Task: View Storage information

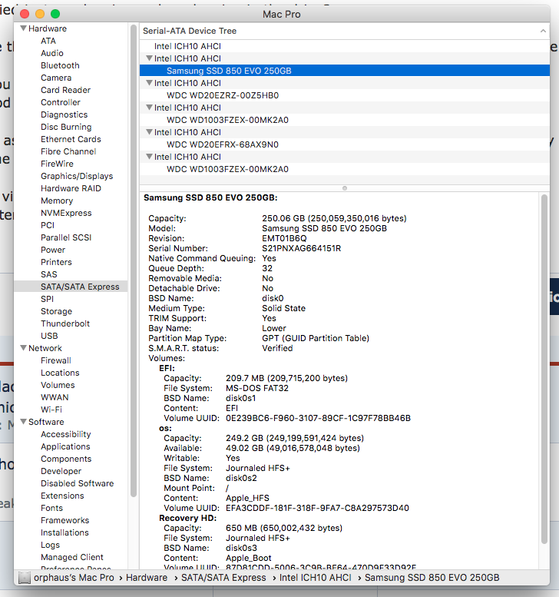Action: point(56,311)
